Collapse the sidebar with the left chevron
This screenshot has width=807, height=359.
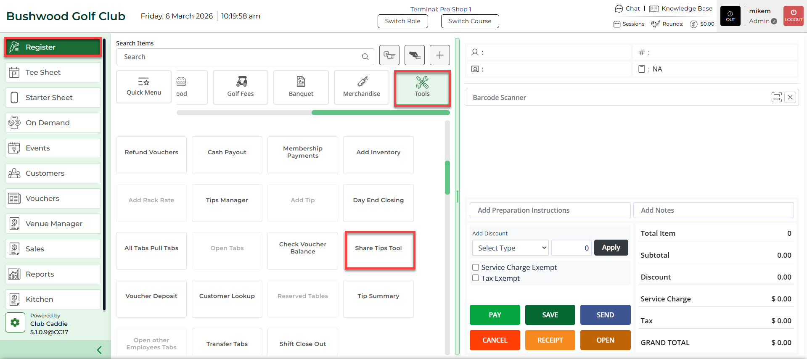click(x=99, y=350)
